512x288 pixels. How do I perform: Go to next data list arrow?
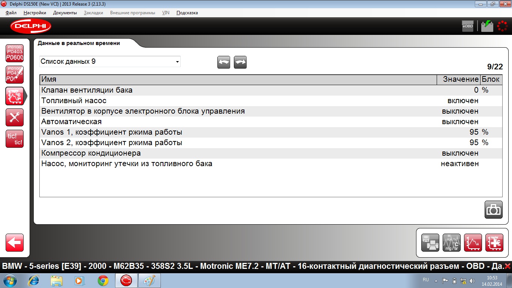(240, 62)
